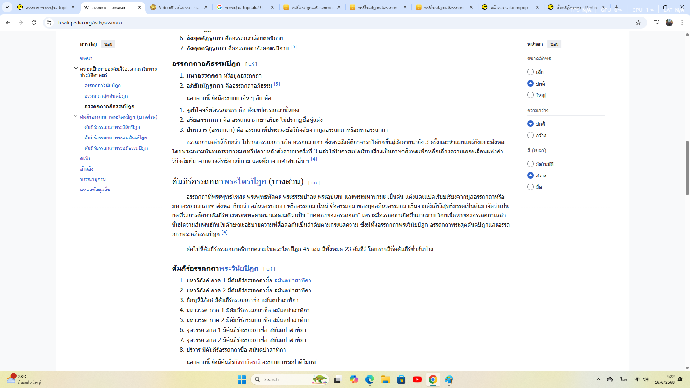Image resolution: width=690 pixels, height=388 pixels.
Task: Collapse the คัมภีร์อรรถกถาพระไตรปิฎก (บางส่วน) contents section
Action: tap(76, 116)
